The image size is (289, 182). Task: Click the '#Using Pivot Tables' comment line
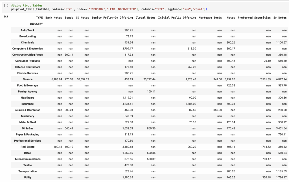tap(27, 6)
